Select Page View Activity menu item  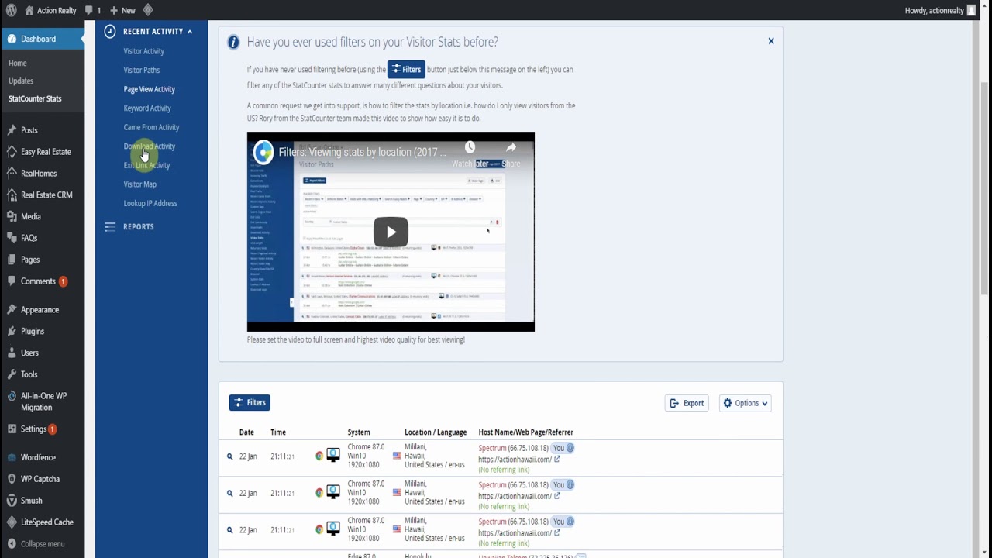[150, 89]
